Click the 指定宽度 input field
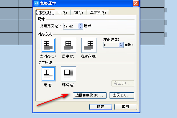 [71, 26]
